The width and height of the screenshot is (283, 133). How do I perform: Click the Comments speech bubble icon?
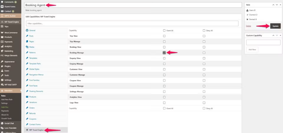[x=2, y=2]
